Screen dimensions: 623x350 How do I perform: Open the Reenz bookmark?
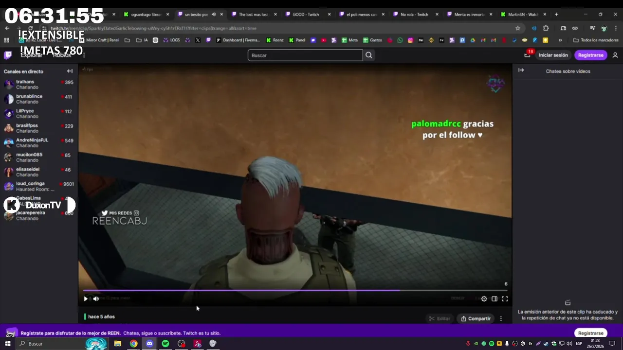[275, 40]
